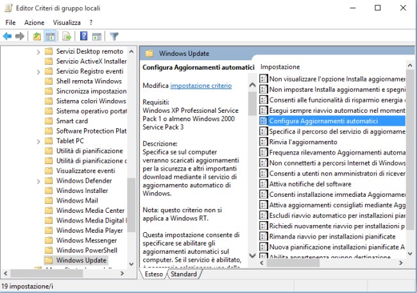Click the impostazione criterio link
417x293 pixels.
click(201, 86)
